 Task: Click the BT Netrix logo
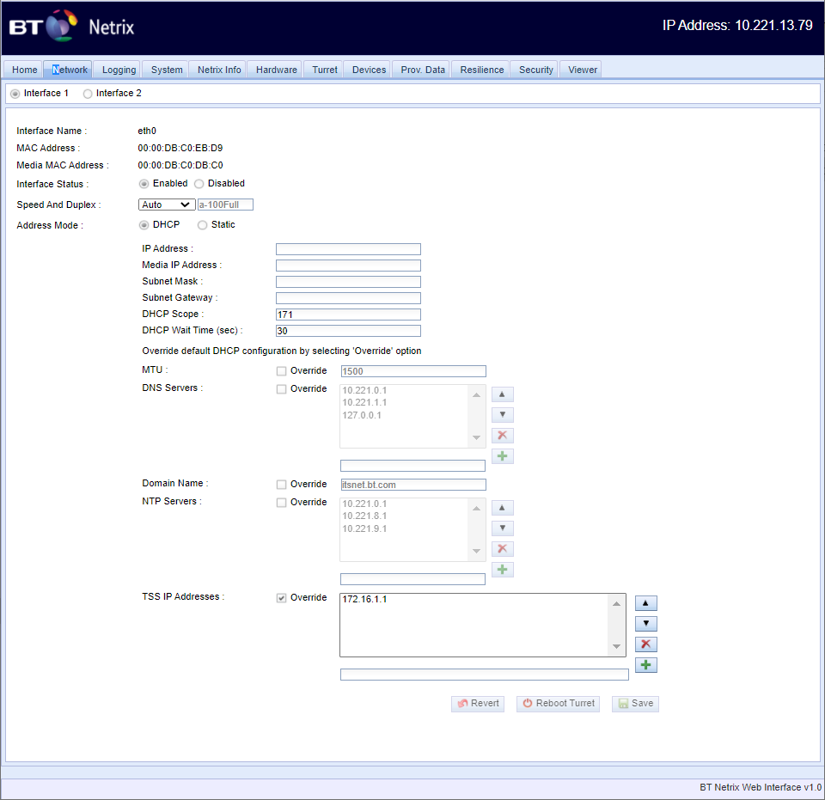tap(71, 27)
